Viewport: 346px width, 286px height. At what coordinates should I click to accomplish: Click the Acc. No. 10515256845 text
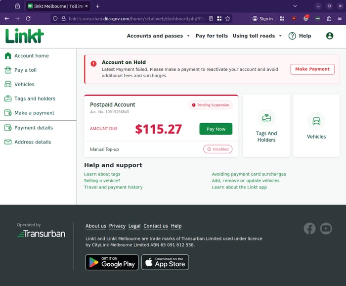click(x=109, y=112)
